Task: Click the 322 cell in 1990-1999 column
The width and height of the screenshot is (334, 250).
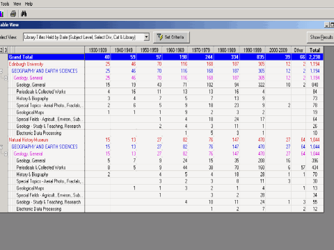Action: tap(252, 85)
